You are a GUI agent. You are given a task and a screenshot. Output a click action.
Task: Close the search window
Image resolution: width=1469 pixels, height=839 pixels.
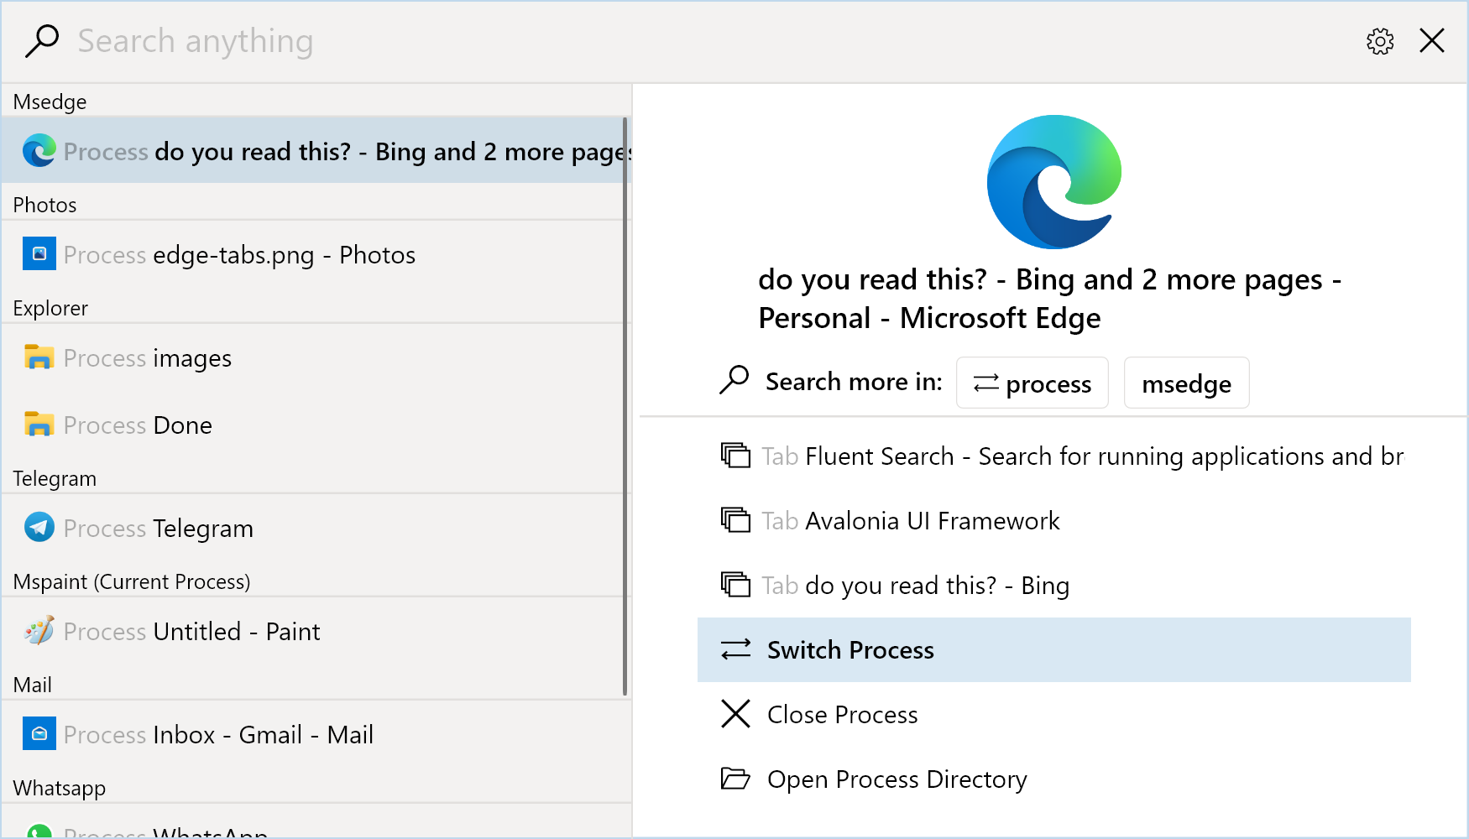[1431, 41]
